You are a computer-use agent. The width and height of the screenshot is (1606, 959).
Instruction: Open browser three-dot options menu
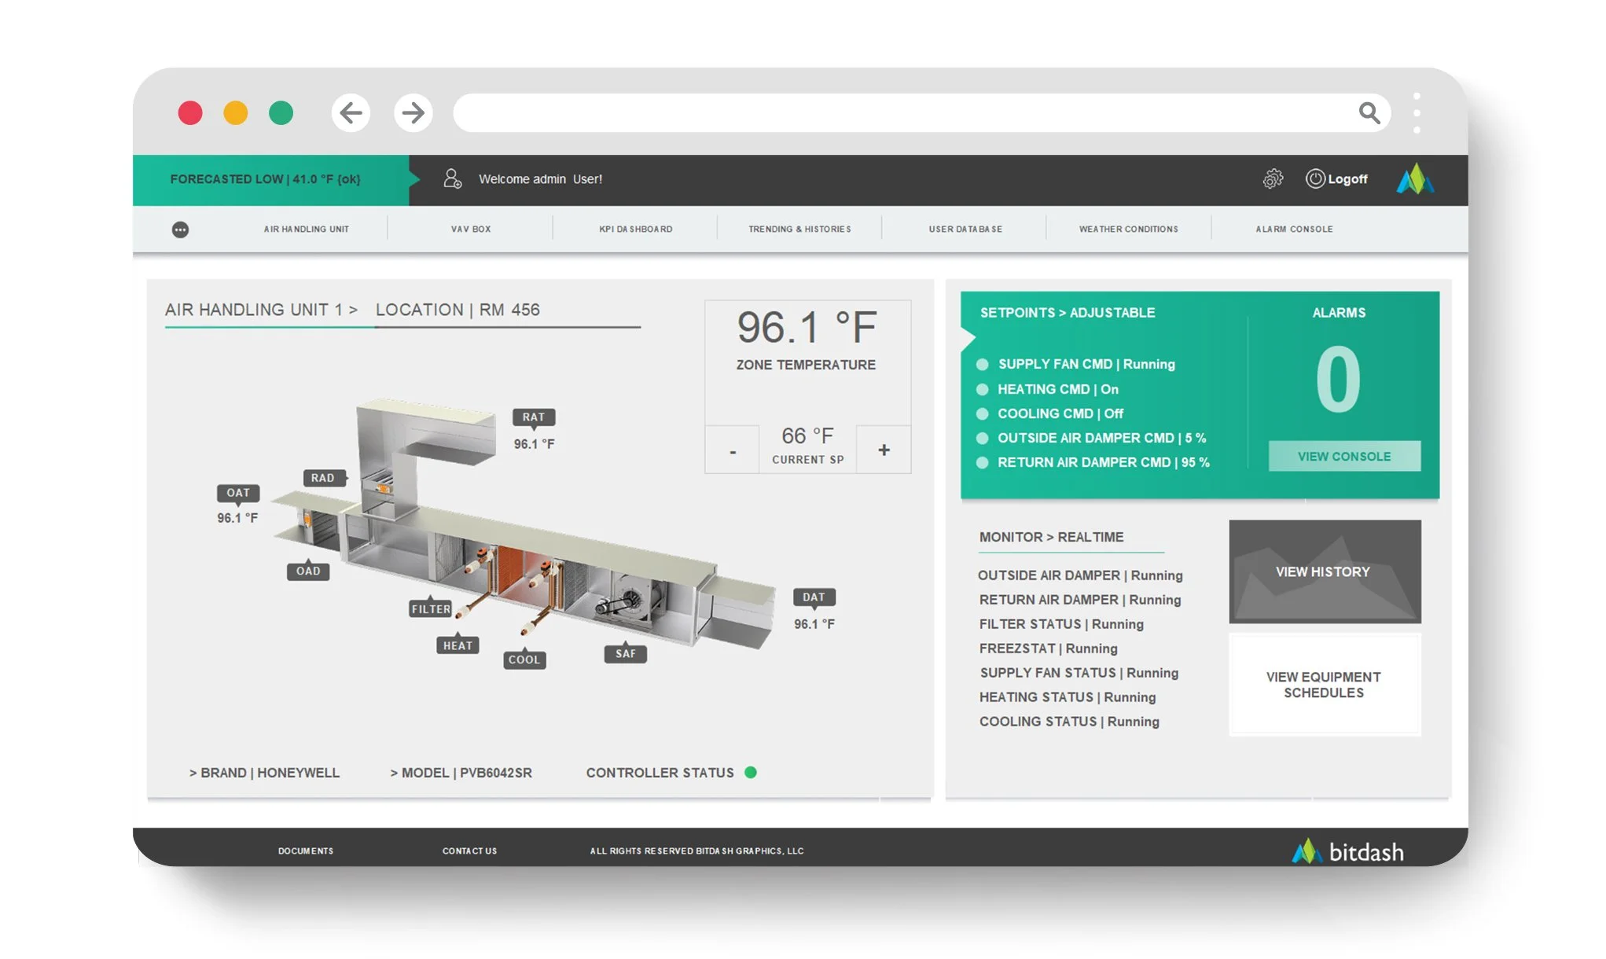[1417, 113]
